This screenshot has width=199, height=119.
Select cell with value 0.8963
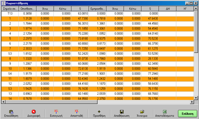[27, 94]
